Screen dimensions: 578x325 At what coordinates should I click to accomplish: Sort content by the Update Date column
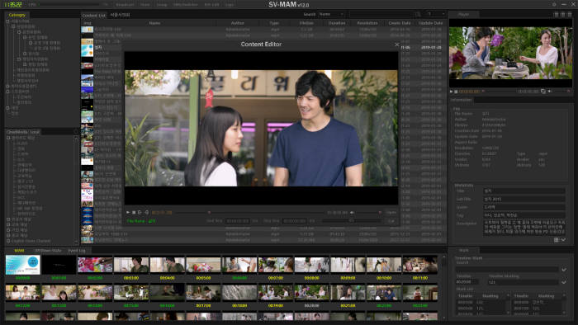(430, 23)
